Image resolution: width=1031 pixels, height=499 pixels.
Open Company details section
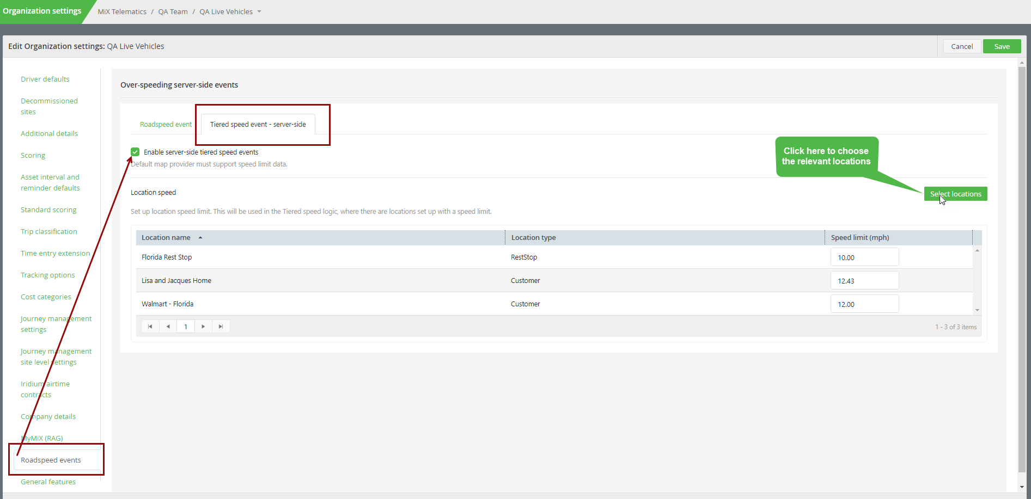coord(48,416)
